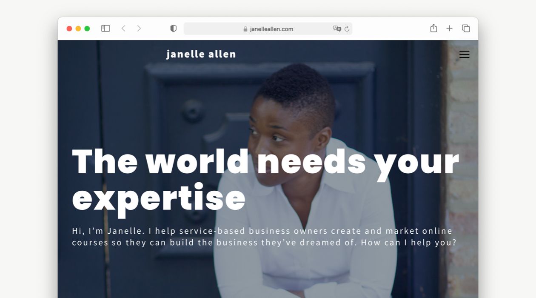Click the janelle allen site logo

point(201,54)
